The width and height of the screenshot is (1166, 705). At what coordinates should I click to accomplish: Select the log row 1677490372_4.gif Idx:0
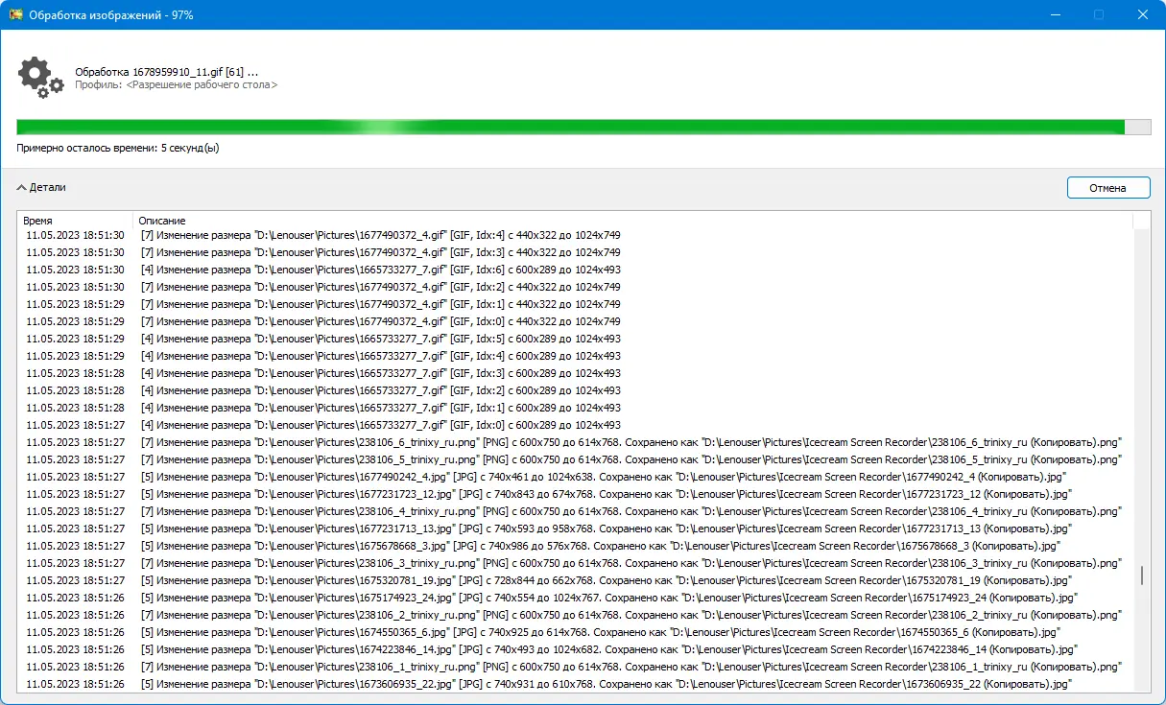(576, 321)
